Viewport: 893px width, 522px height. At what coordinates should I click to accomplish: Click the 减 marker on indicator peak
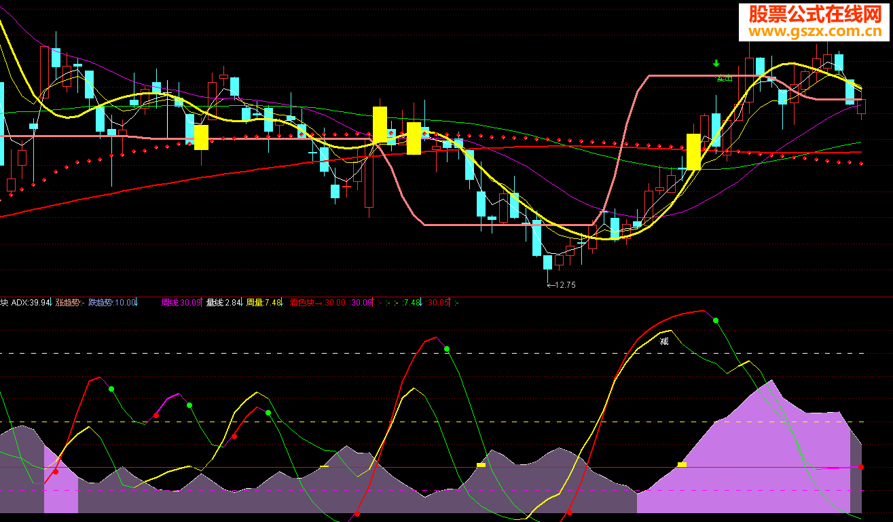(664, 341)
